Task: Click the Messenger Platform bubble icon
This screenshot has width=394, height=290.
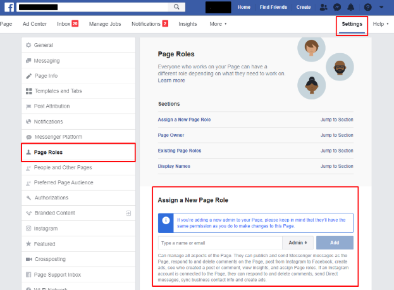Action: (x=29, y=137)
